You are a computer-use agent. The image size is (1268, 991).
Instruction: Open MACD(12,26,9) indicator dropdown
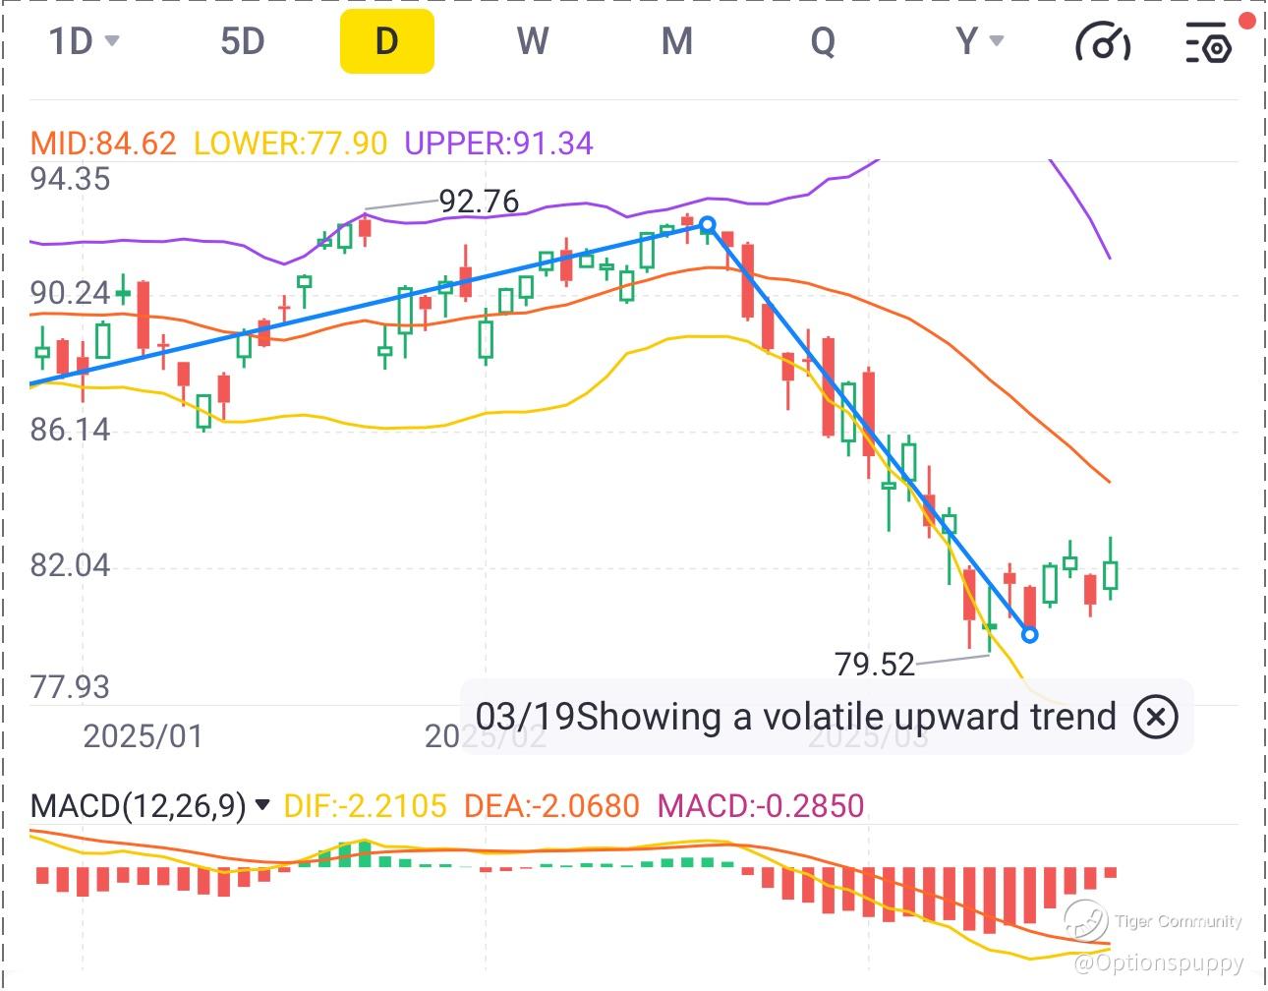coord(261,805)
